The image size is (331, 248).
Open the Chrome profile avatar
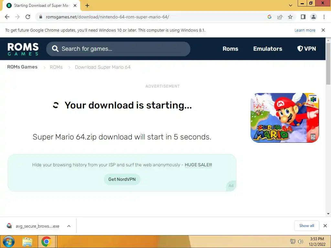[x=314, y=17]
